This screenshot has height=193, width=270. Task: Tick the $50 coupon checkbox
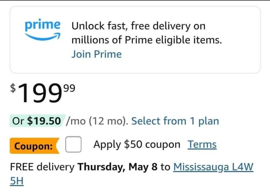pyautogui.click(x=73, y=144)
